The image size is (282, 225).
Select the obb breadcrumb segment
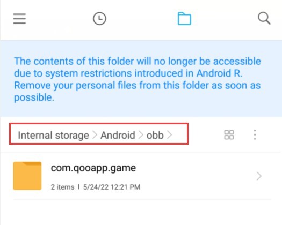pyautogui.click(x=155, y=135)
